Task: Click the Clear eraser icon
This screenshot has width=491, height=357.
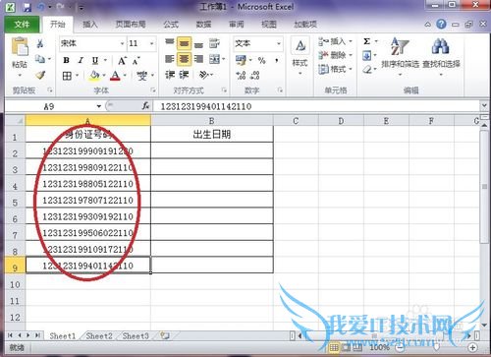Action: [x=367, y=69]
